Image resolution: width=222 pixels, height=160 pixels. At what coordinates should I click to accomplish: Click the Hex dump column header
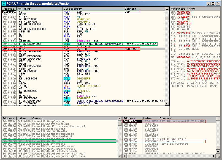pyautogui.click(x=39, y=9)
